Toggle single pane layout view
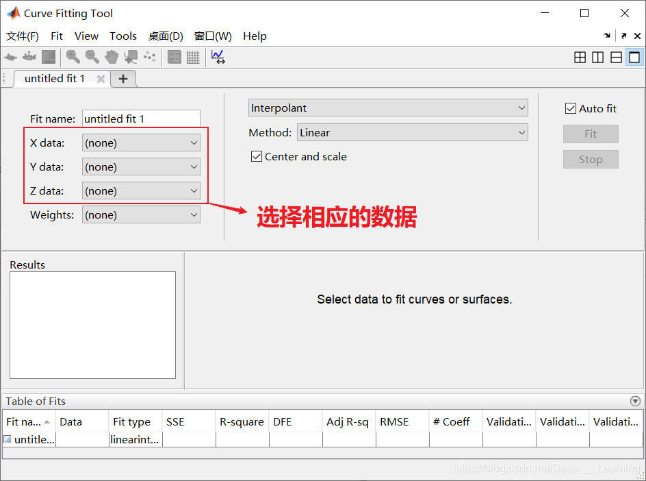This screenshot has height=481, width=646. click(x=635, y=58)
